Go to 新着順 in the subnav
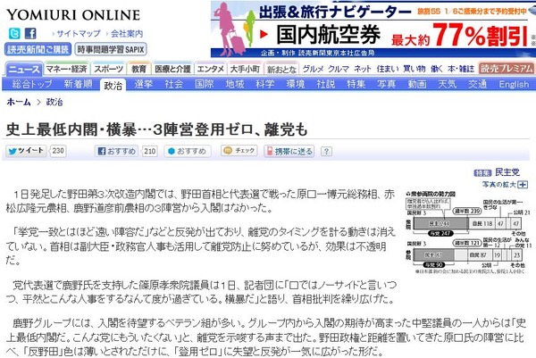 click(x=79, y=84)
